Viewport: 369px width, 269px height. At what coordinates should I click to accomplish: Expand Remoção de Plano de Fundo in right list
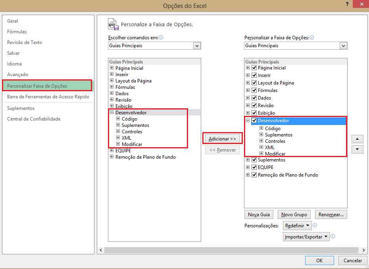[x=248, y=175]
